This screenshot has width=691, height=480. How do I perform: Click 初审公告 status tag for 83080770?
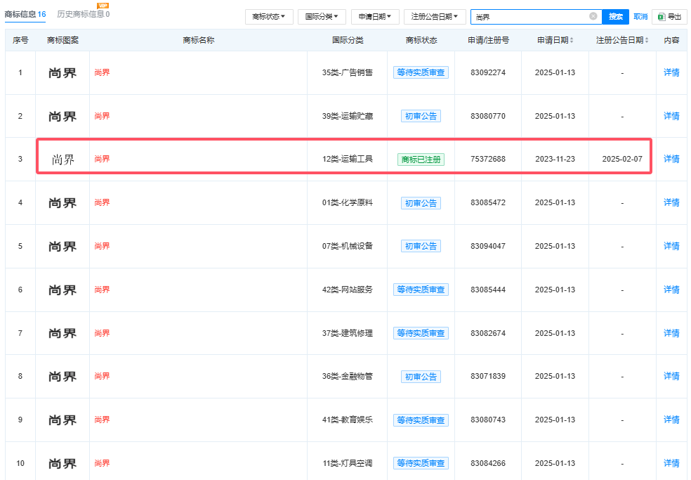pos(421,116)
